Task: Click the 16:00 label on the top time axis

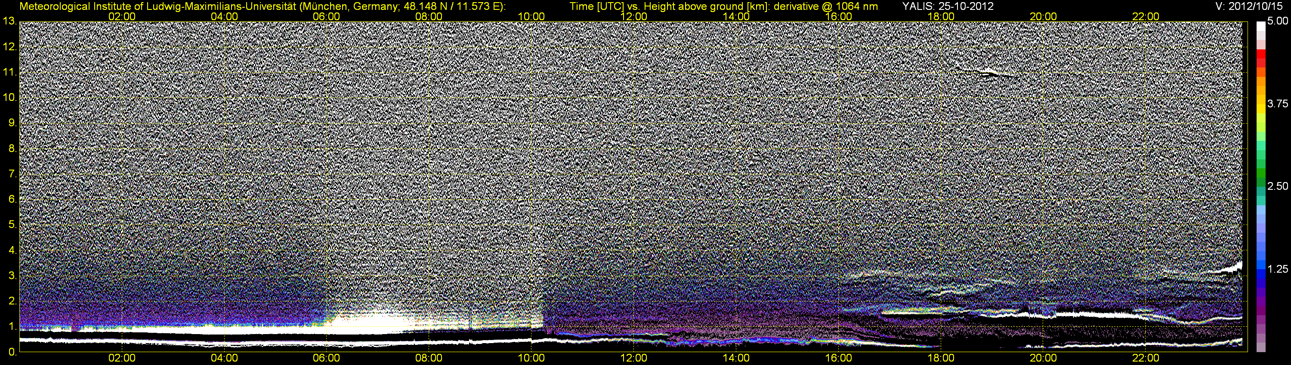Action: click(838, 16)
